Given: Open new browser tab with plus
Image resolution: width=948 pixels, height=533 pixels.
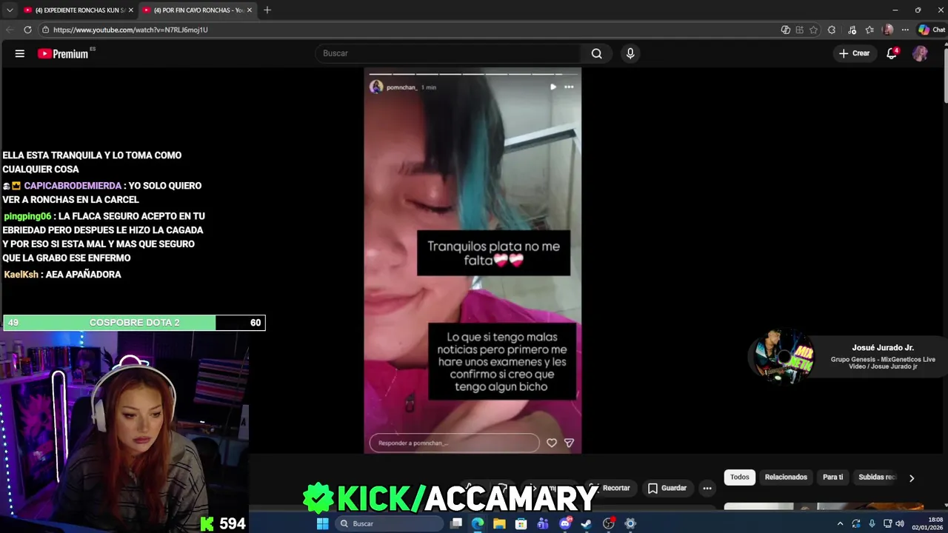Looking at the screenshot, I should (x=267, y=10).
